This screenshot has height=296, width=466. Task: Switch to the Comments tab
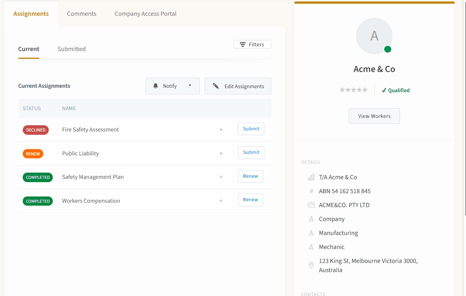pyautogui.click(x=82, y=14)
